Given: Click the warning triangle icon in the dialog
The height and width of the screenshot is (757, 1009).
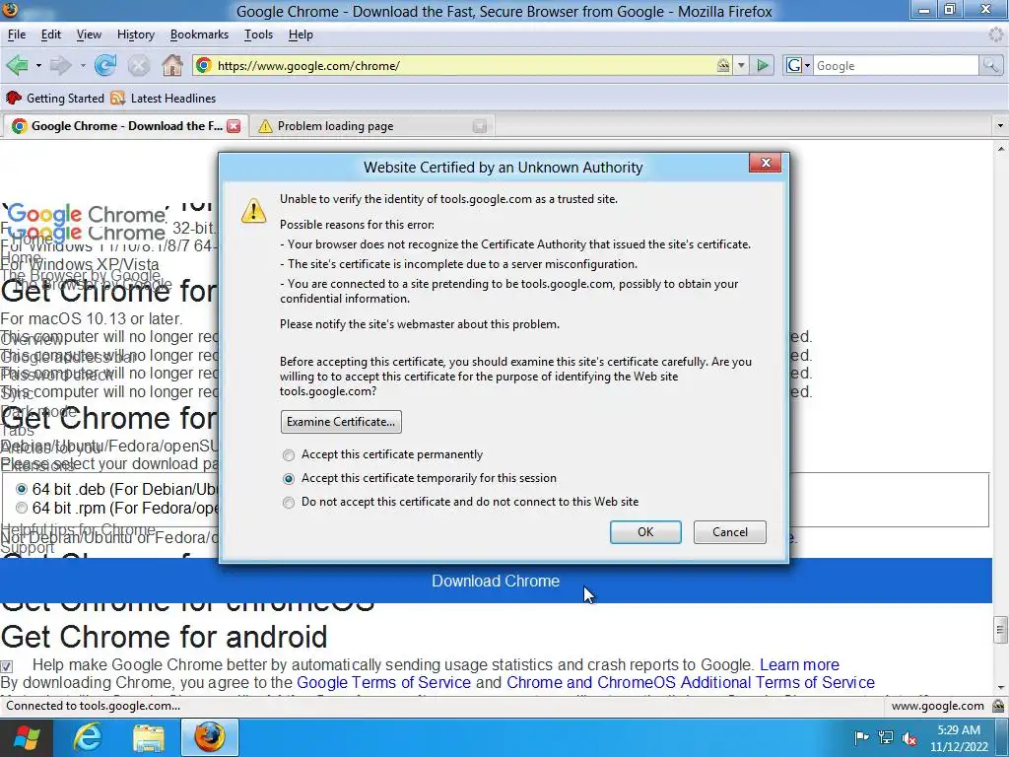Looking at the screenshot, I should 253,211.
